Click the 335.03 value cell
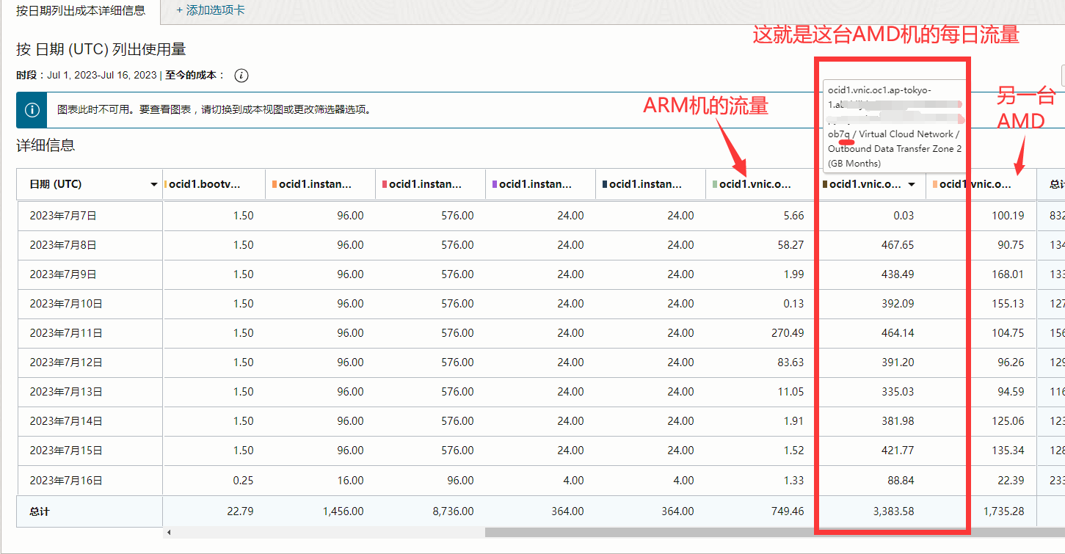The height and width of the screenshot is (554, 1065). click(898, 392)
